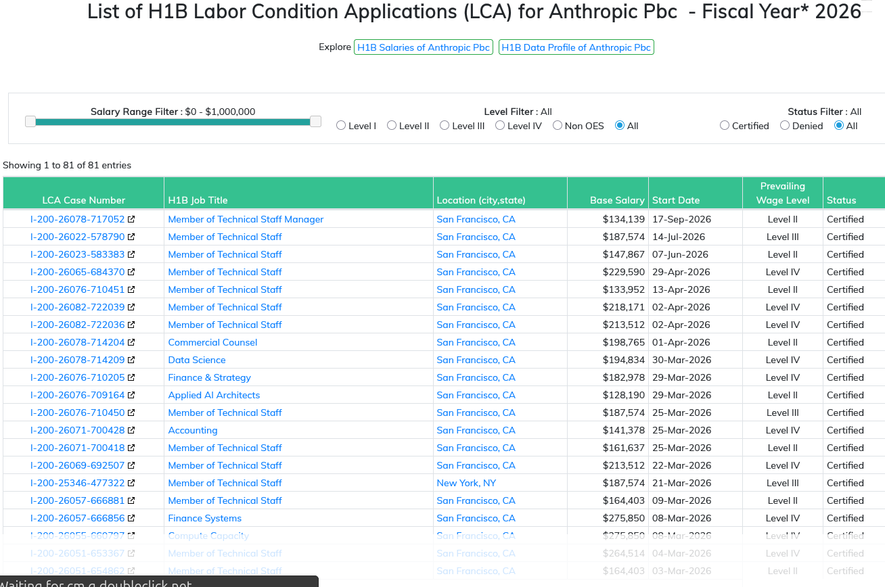The height and width of the screenshot is (587, 885).
Task: Click external-link icon beside case I-200-26057-666856
Action: click(x=131, y=518)
